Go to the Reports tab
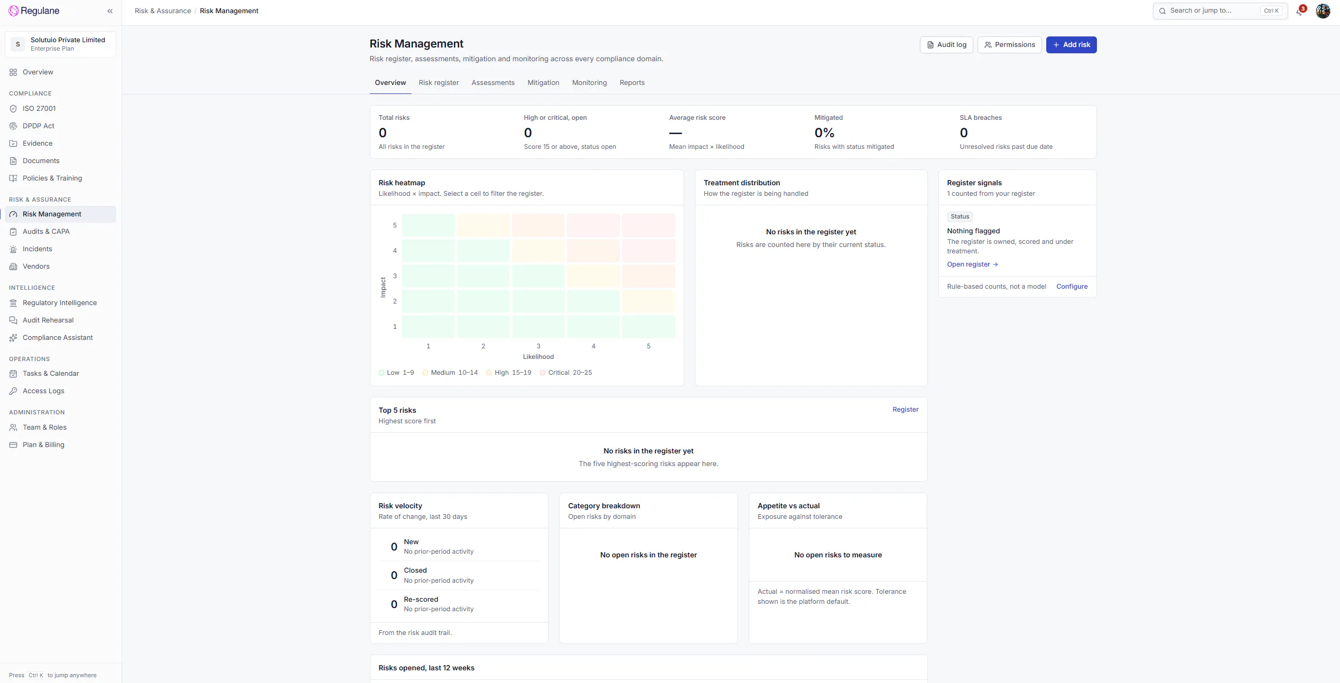 (x=632, y=83)
